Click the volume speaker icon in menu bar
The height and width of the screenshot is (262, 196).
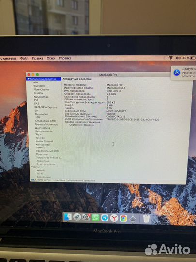[x=178, y=58]
